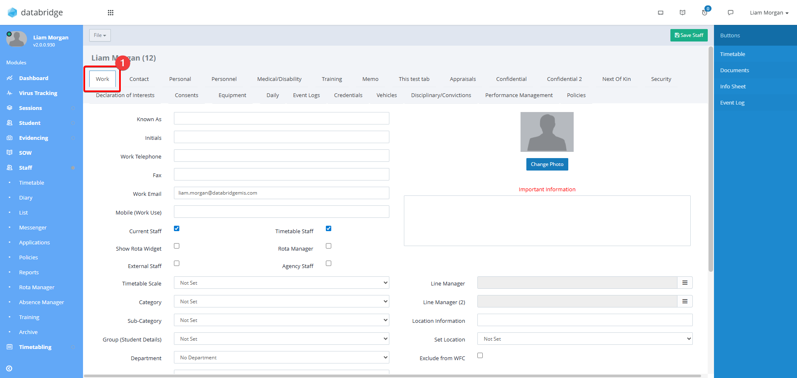The height and width of the screenshot is (378, 797).
Task: Open the Info Sheet link in Buttons panel
Action: click(733, 86)
